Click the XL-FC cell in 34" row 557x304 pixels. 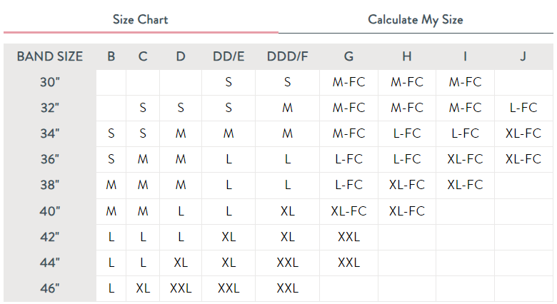(x=523, y=133)
